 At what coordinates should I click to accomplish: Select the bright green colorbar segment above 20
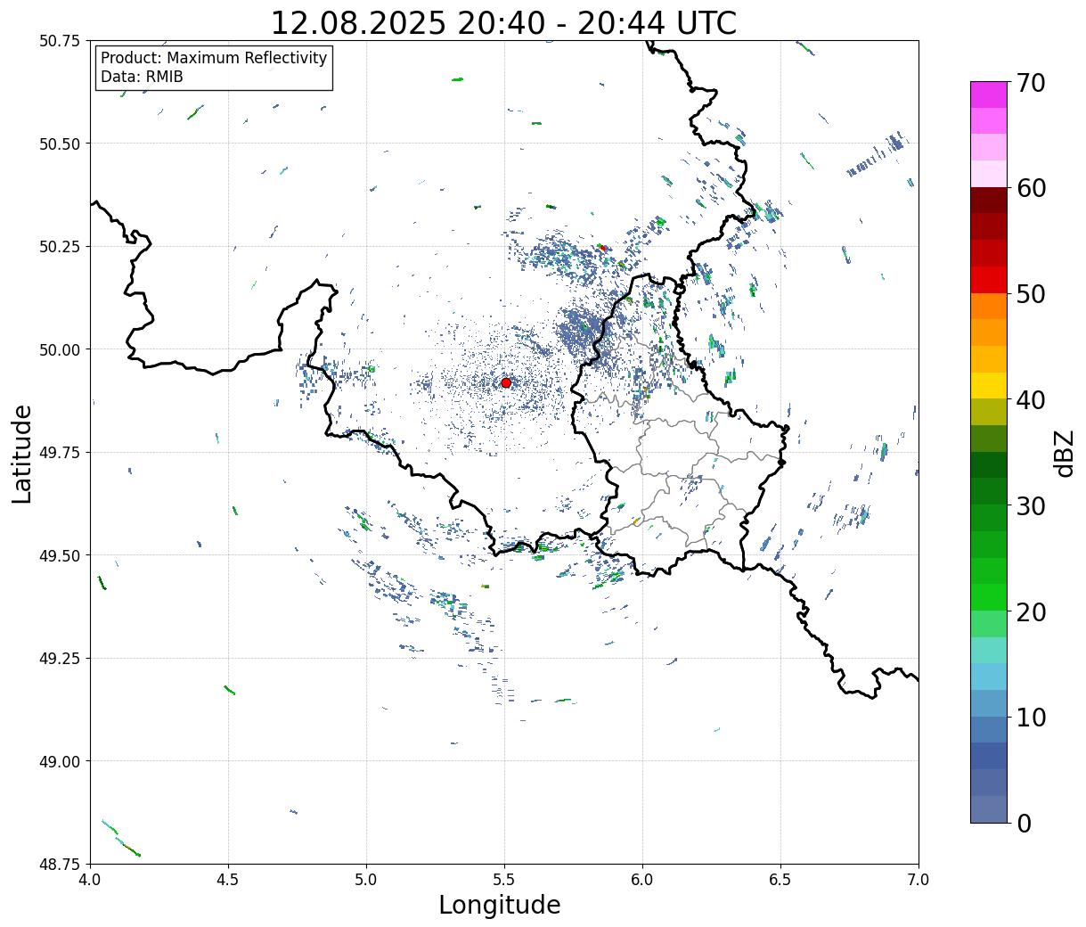click(x=989, y=596)
